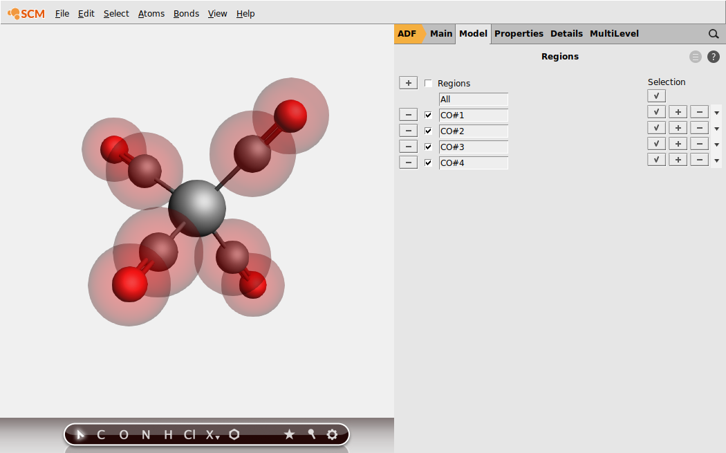The width and height of the screenshot is (726, 453).
Task: Open the selection dropdown next to CO#1
Action: [716, 111]
